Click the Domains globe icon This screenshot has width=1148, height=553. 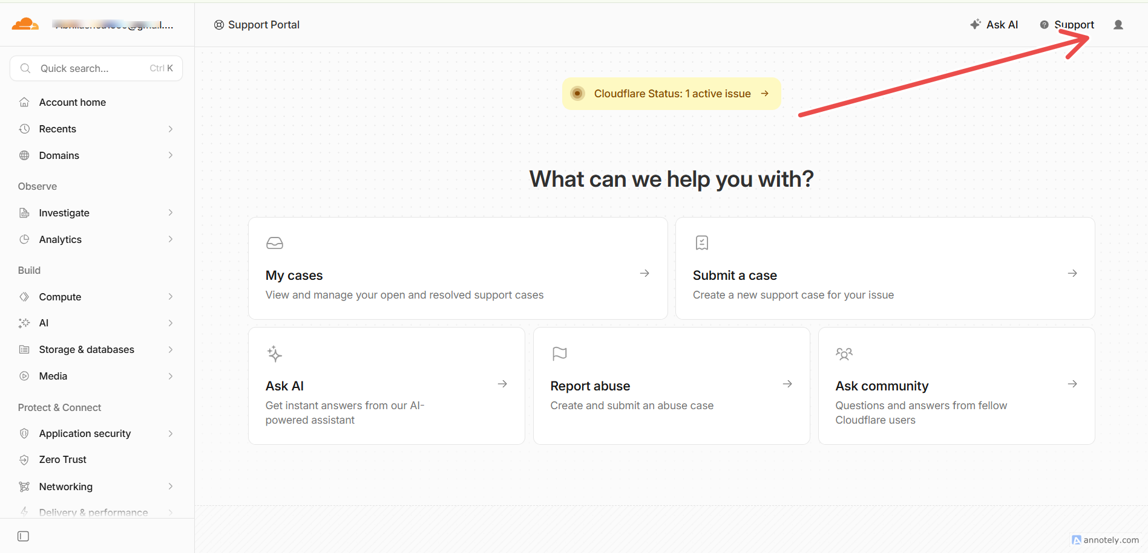click(x=24, y=155)
